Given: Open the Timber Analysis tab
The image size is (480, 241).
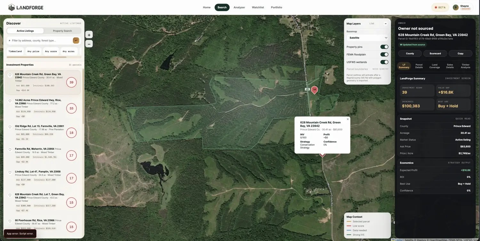Looking at the screenshot, I should click(x=466, y=66).
